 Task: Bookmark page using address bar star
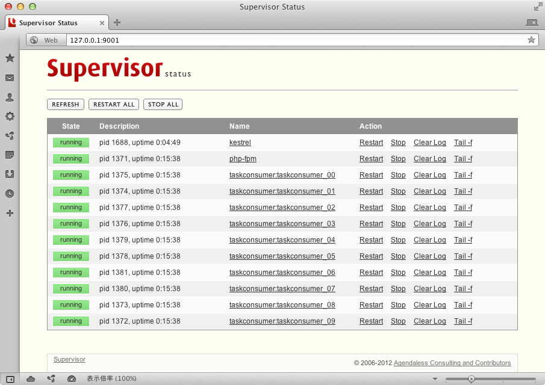pos(531,40)
